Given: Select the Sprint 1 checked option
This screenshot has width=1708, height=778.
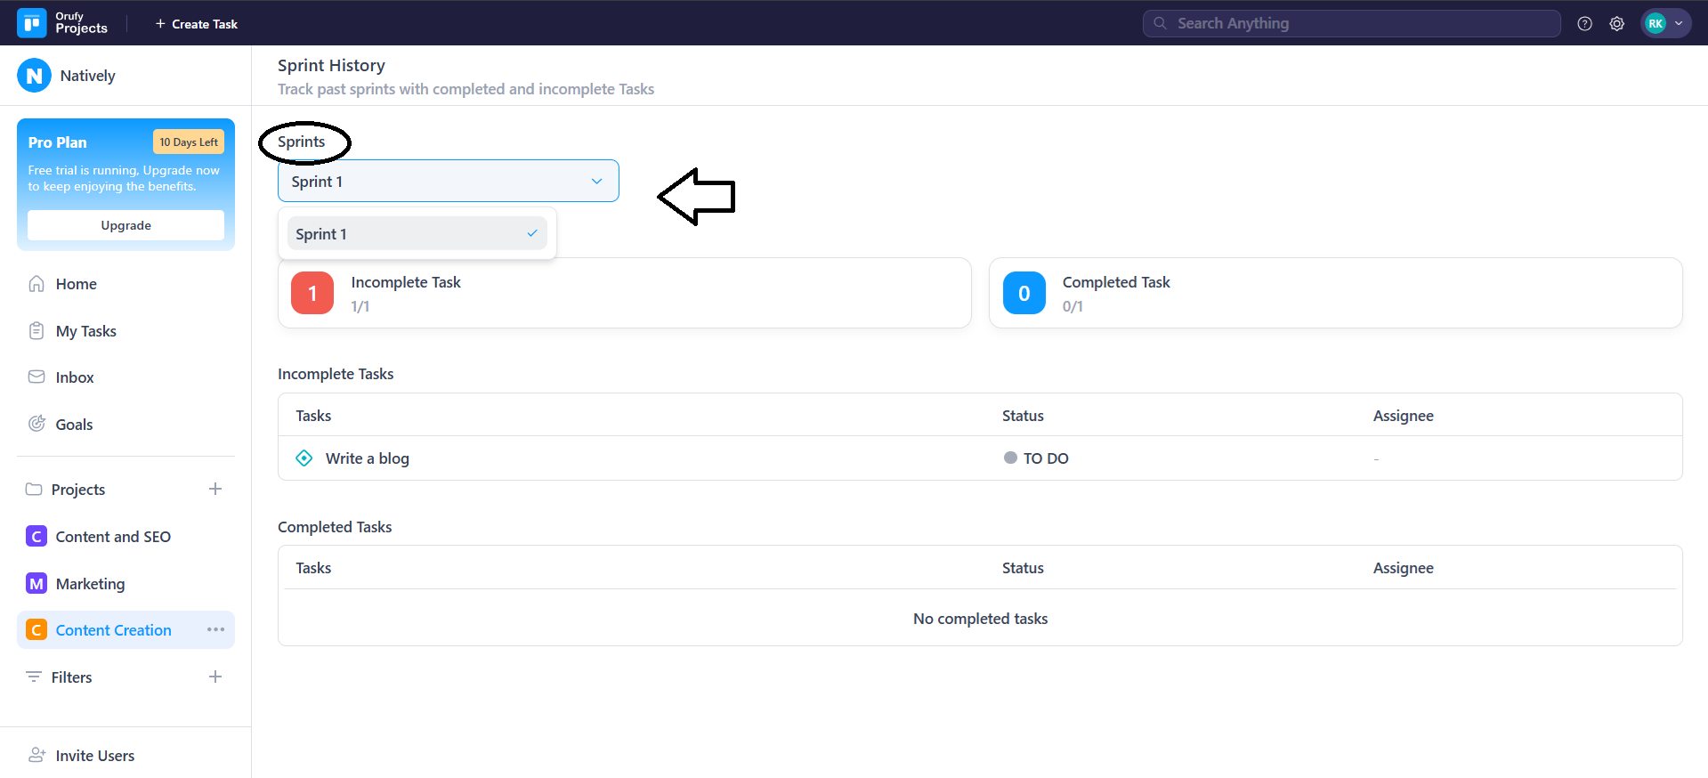Looking at the screenshot, I should (417, 234).
